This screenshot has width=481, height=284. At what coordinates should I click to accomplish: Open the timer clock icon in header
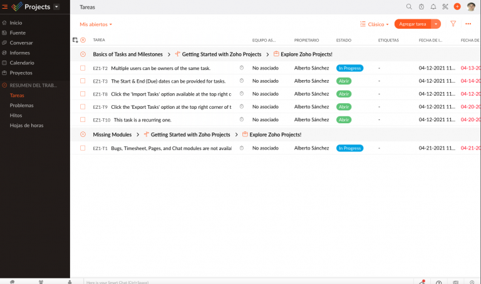pyautogui.click(x=422, y=7)
